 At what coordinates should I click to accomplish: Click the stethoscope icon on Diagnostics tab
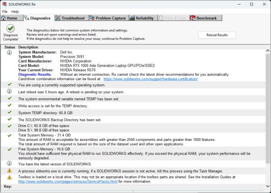click(27, 18)
